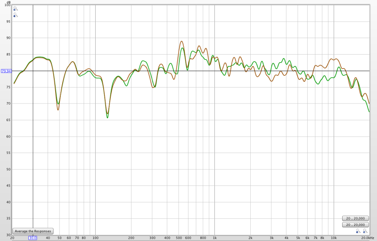The height and width of the screenshot is (241, 377).
Task: Click the 8k frequency axis label
Action: pos(322,238)
